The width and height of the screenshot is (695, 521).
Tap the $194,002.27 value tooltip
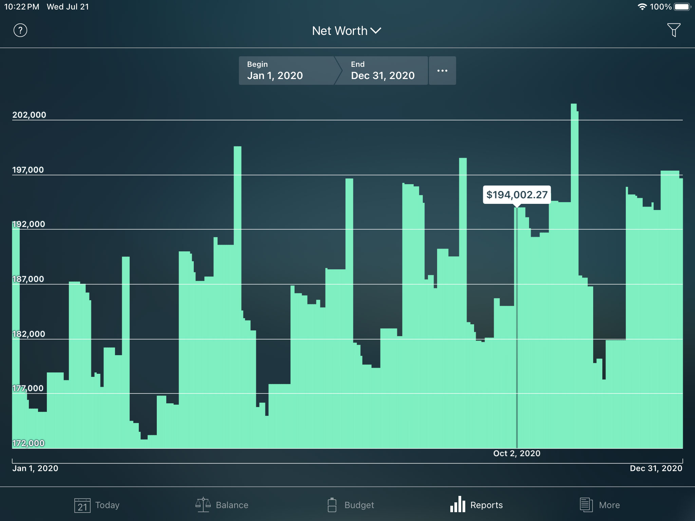click(517, 195)
